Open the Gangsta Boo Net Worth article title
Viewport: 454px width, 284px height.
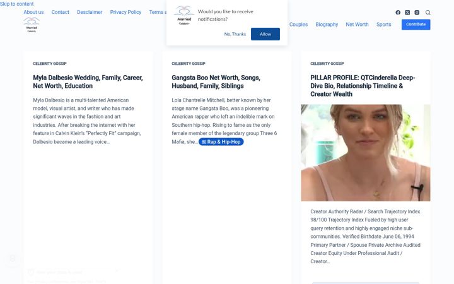tap(216, 81)
